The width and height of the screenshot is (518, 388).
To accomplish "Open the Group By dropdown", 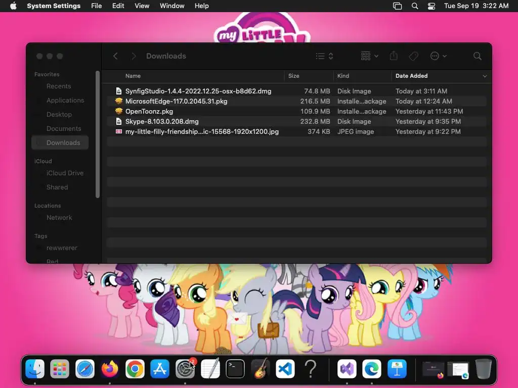I will pyautogui.click(x=369, y=56).
